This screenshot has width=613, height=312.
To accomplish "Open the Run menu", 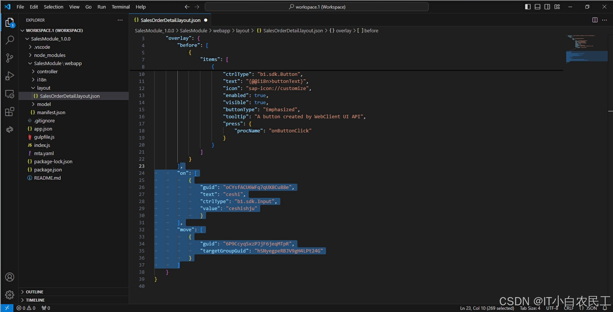I will click(101, 7).
